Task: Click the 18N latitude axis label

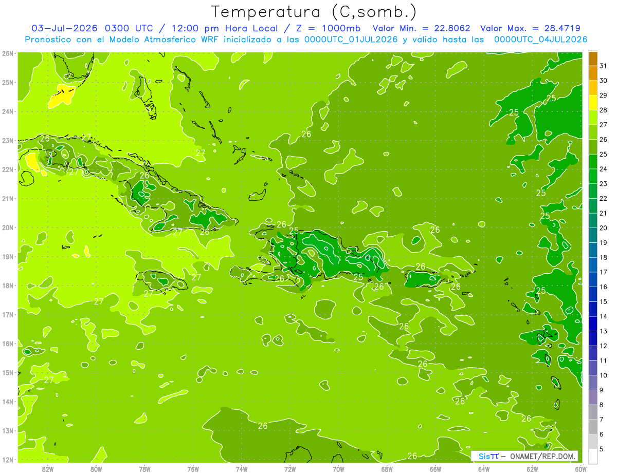Action: (x=8, y=285)
